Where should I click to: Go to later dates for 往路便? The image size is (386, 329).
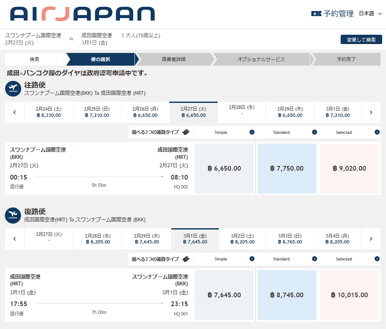pyautogui.click(x=371, y=112)
